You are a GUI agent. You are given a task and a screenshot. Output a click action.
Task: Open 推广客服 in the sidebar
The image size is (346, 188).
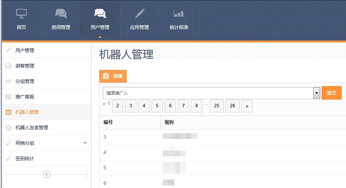25,97
